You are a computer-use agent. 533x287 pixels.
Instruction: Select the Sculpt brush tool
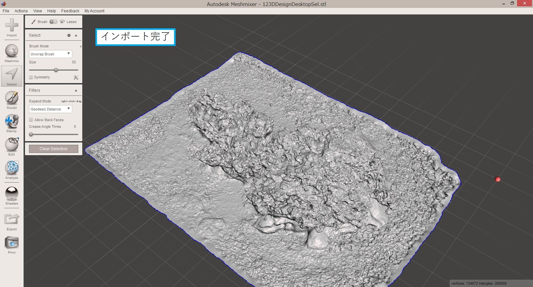point(11,98)
